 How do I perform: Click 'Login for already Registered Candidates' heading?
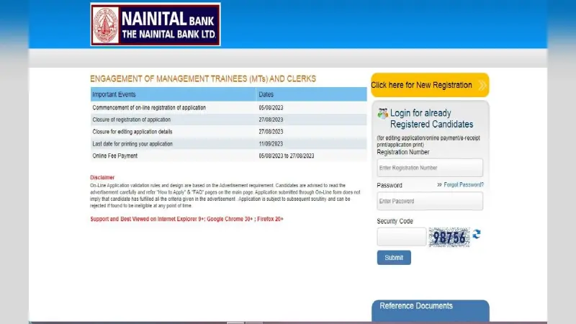[431, 119]
